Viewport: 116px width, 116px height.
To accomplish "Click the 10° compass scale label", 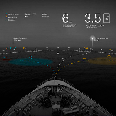I will click(x=69, y=48).
